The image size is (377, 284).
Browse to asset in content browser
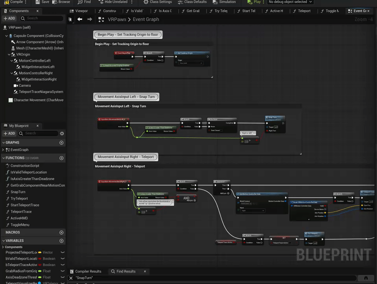pyautogui.click(x=61, y=2)
